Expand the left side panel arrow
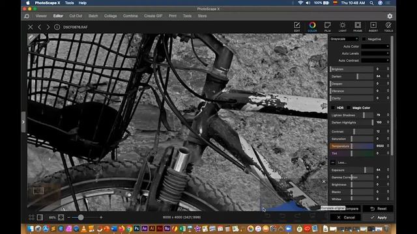 tap(23, 122)
